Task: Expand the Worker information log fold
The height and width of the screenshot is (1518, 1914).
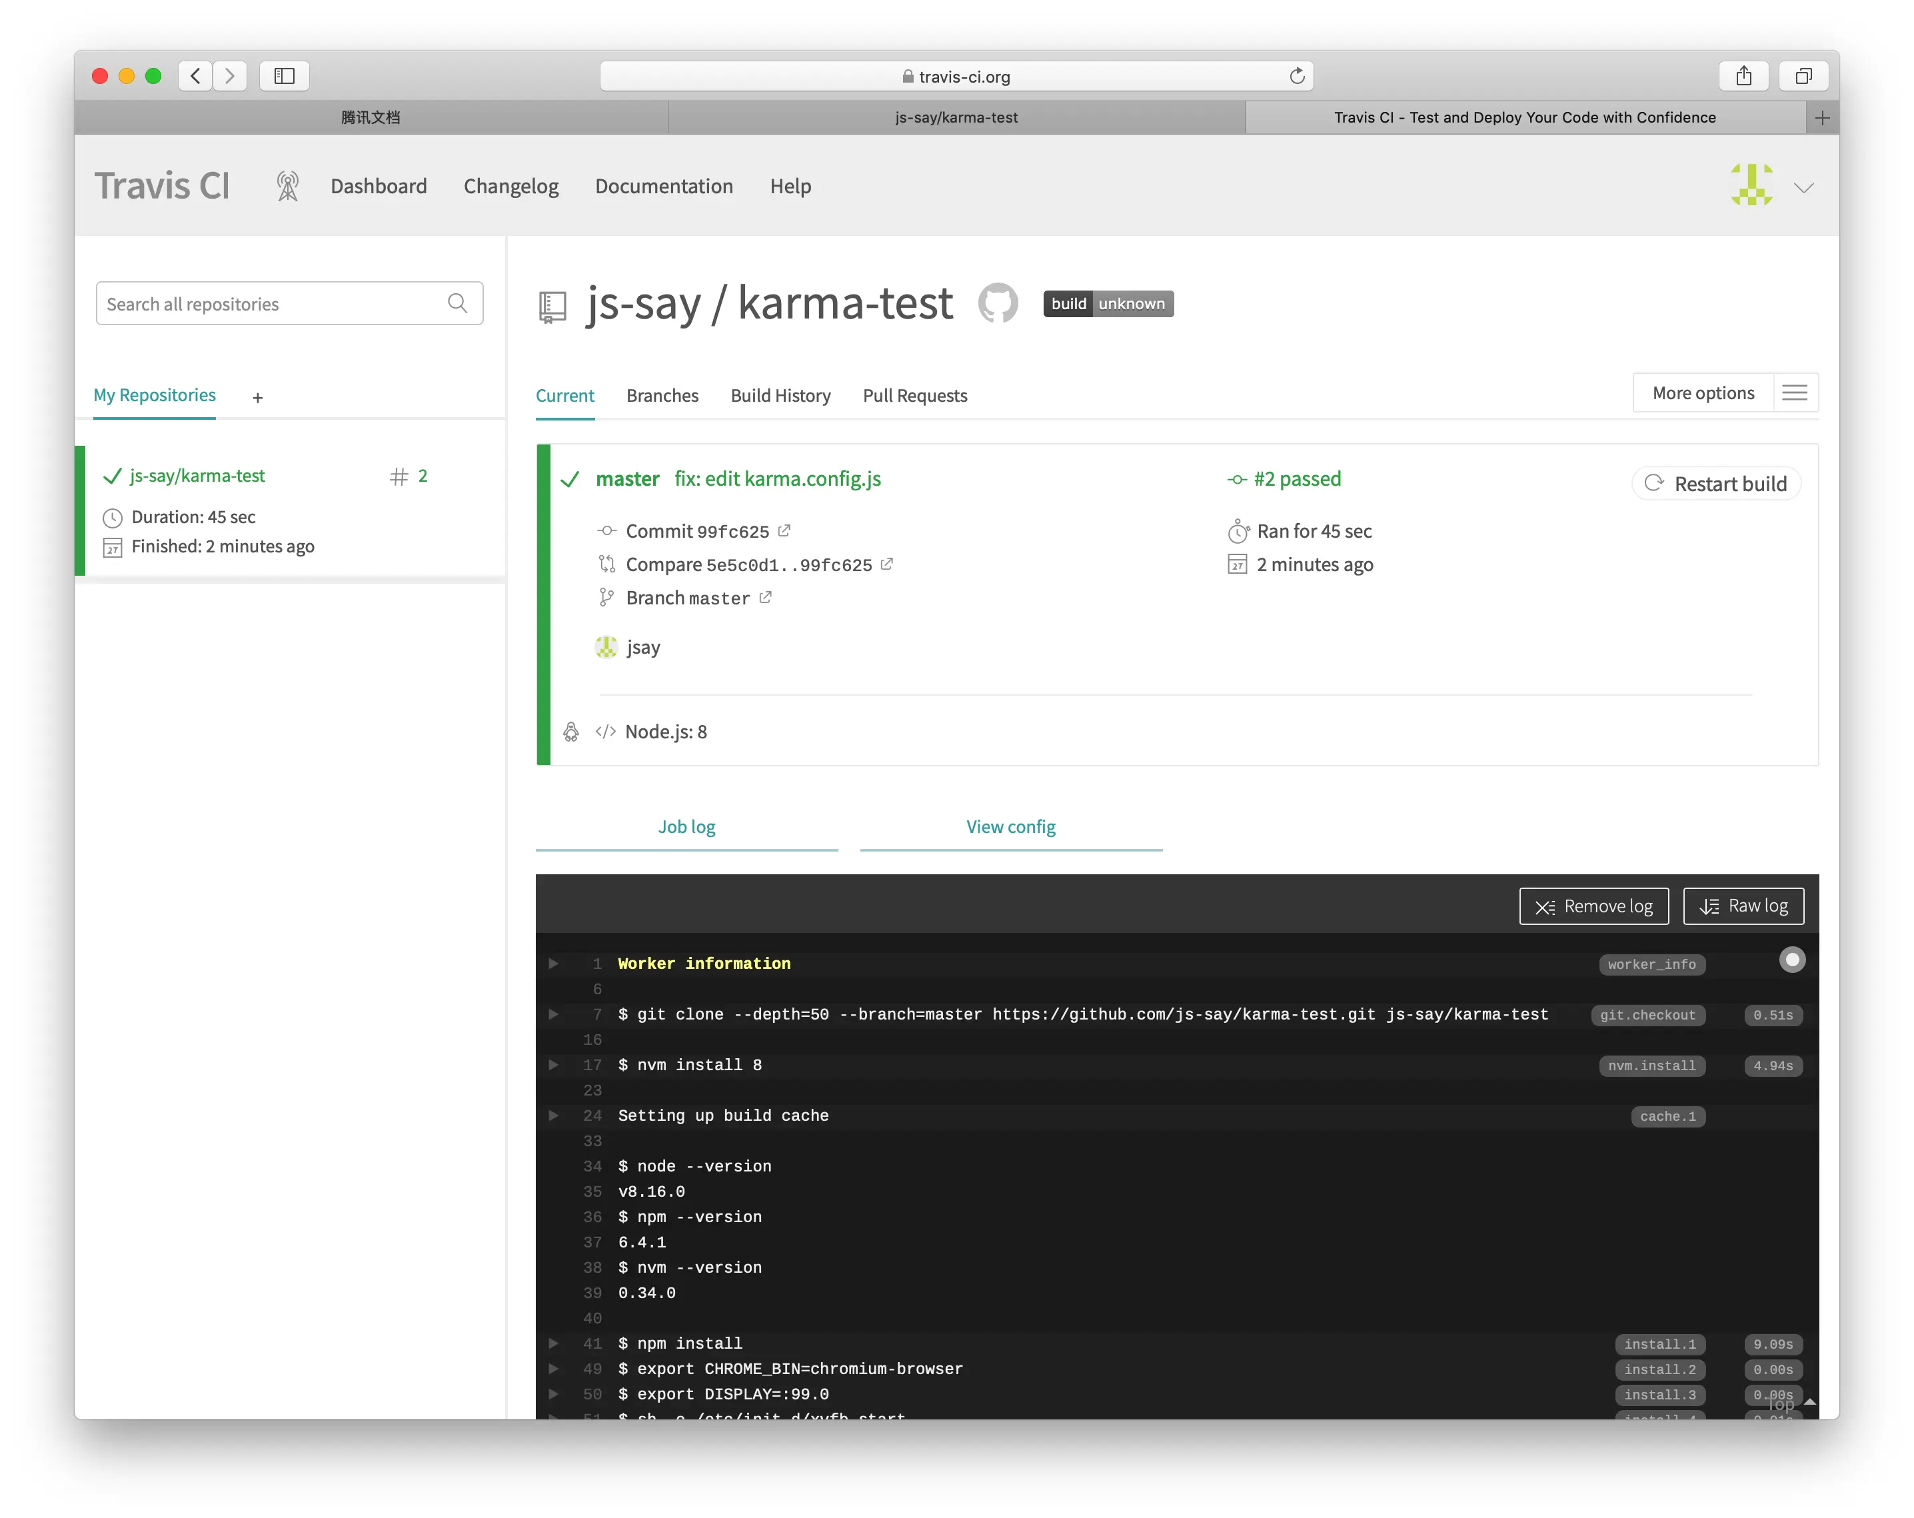Action: click(553, 964)
